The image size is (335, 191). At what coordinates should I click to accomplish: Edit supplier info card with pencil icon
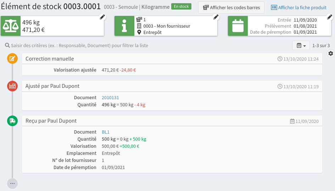coord(216,17)
